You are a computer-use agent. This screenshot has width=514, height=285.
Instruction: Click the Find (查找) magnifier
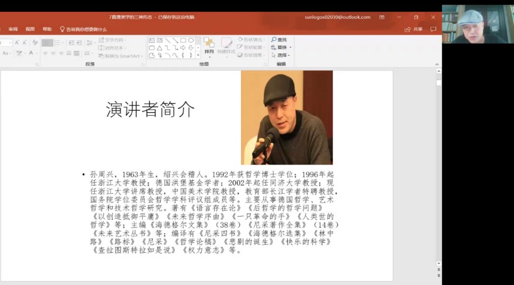coord(274,40)
